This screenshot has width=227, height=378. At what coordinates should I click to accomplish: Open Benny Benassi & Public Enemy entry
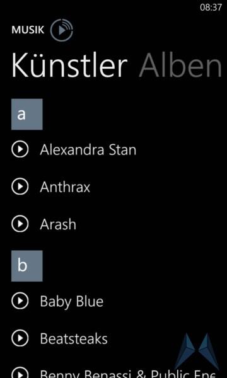[127, 374]
